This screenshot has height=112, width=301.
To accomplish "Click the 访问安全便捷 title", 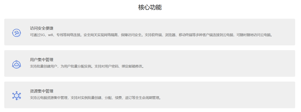I will [x=42, y=28].
